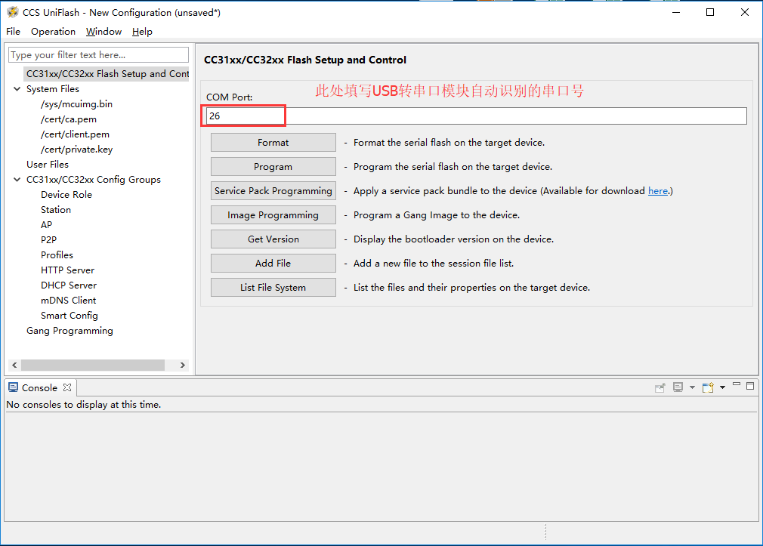Select Device Role config group

pos(66,195)
